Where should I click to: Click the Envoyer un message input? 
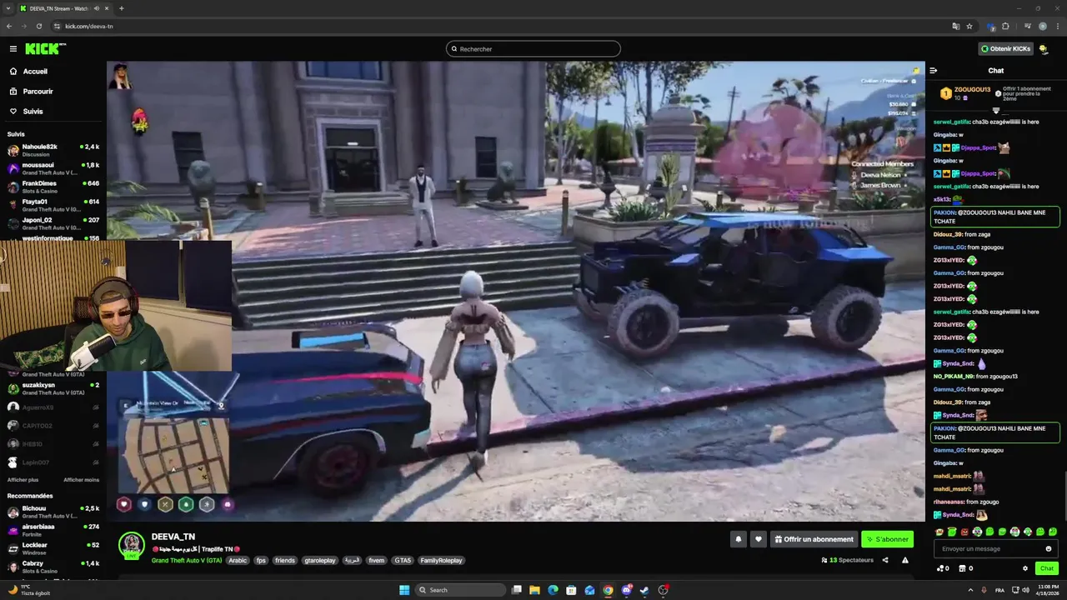click(996, 548)
